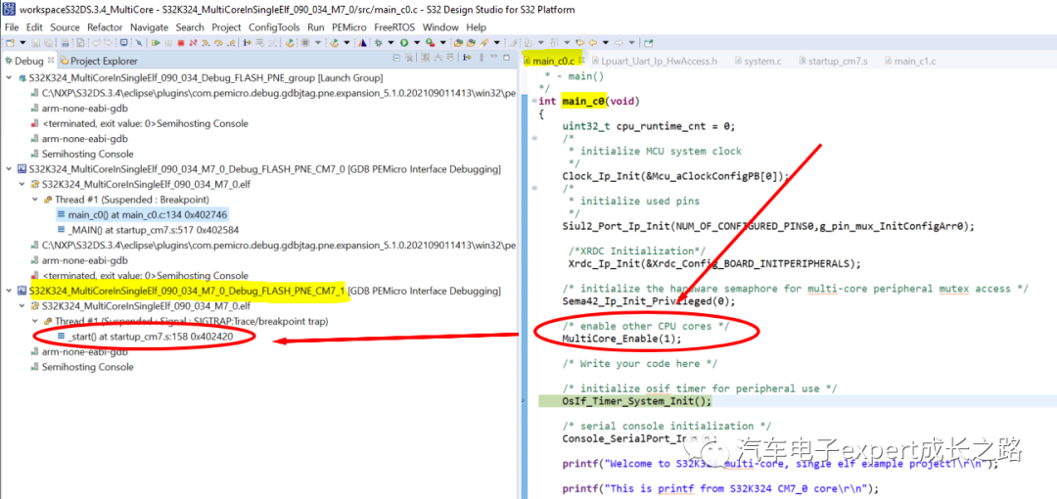
Task: Collapse the Debug_FLASH_PNE_CM7_0 launch node
Action: tap(8, 168)
